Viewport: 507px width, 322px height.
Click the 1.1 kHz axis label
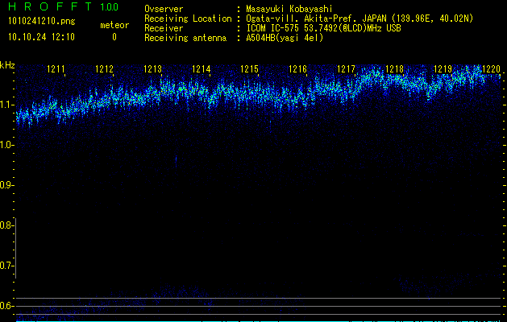[6, 105]
